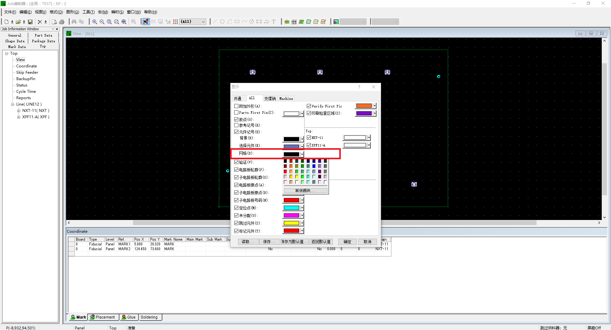
Task: Toggle the NXT-11 checkbox
Action: click(309, 138)
